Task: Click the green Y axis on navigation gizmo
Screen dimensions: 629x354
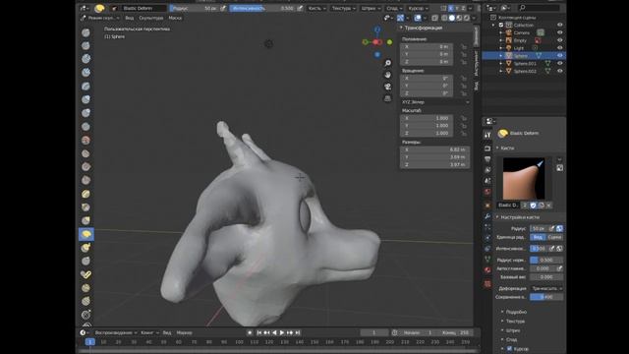Action: 389,41
